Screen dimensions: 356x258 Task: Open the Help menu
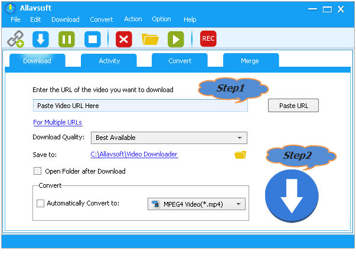coord(190,19)
